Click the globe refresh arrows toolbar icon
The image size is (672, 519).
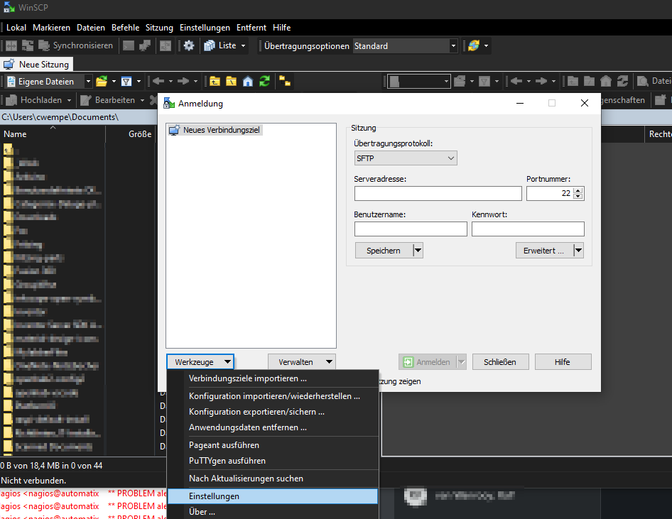(474, 45)
